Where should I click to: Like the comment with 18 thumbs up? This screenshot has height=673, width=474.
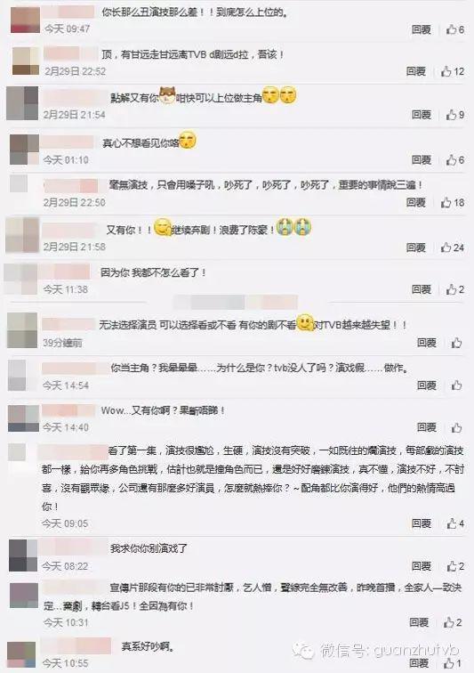point(452,203)
